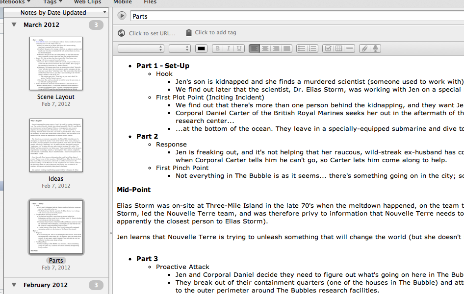This screenshot has height=294, width=464.
Task: Edit the Parts note title field
Action: coord(297,16)
